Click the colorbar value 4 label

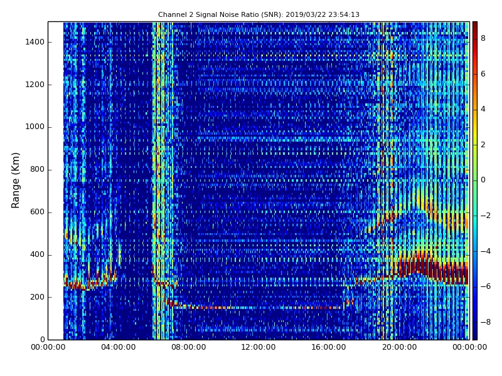pos(483,109)
